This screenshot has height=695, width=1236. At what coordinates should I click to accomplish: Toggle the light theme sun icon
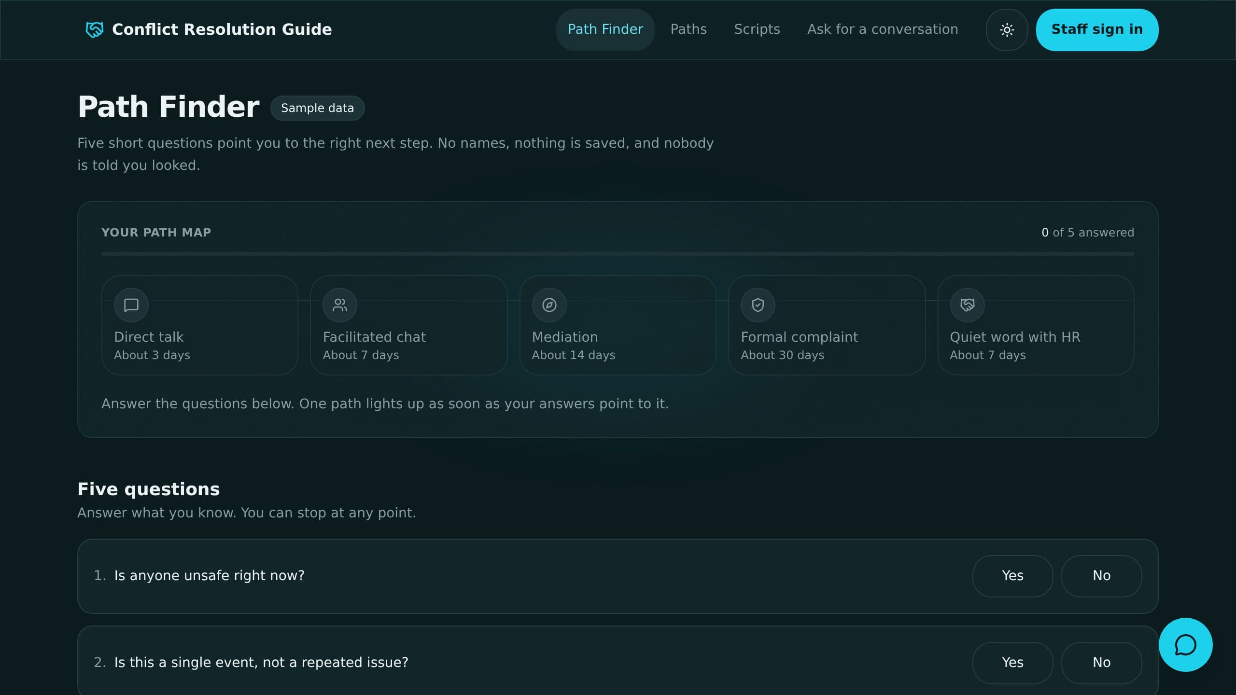point(1007,29)
